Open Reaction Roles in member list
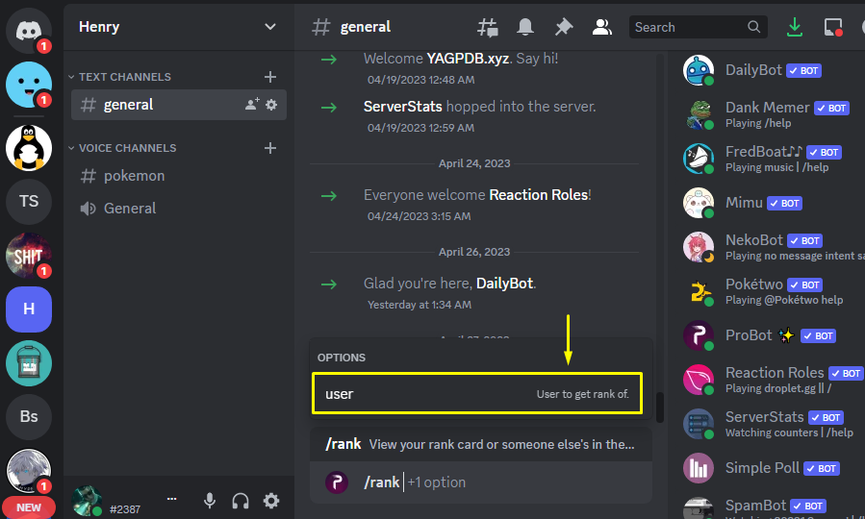Screen dimensions: 865x519 coord(773,380)
